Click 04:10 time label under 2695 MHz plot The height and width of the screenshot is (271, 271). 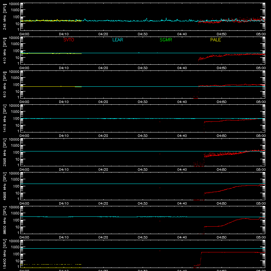point(64,170)
